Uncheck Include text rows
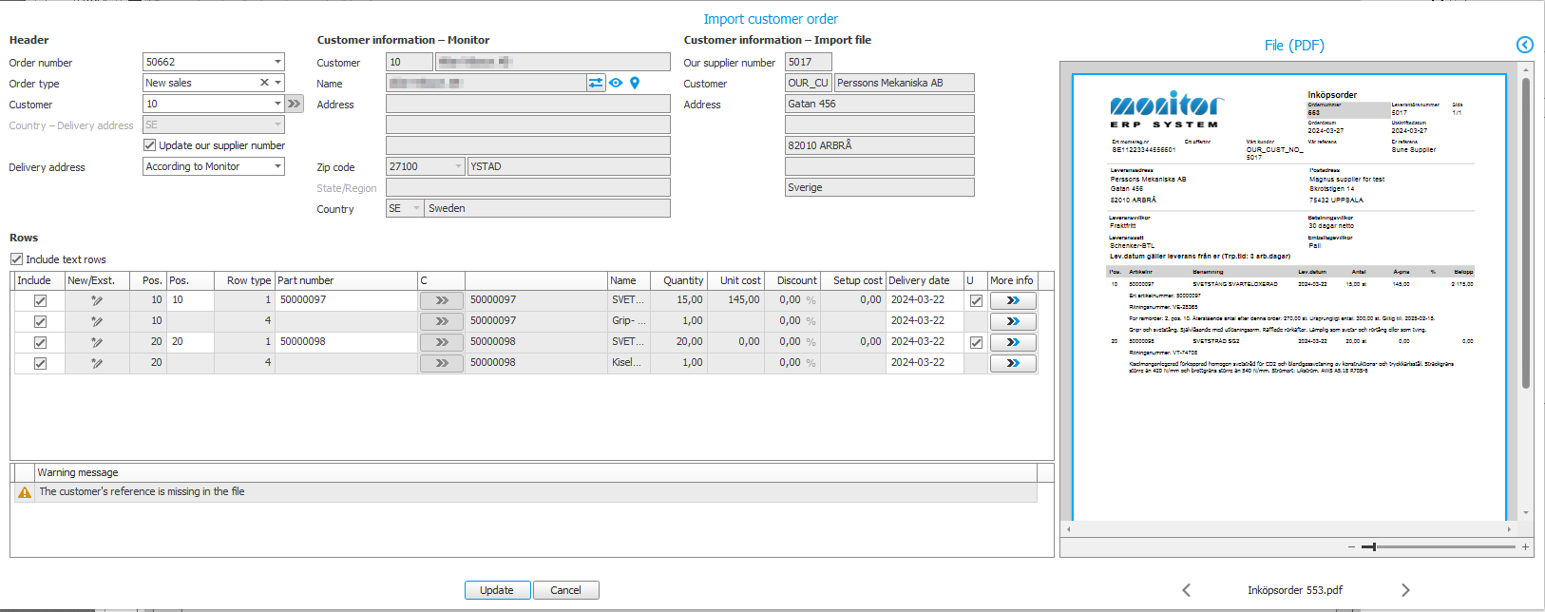The image size is (1545, 612). pos(16,259)
